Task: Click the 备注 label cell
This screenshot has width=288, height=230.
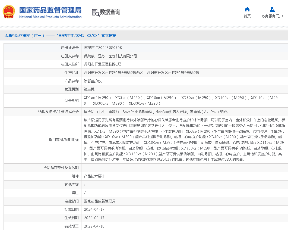Action: click(43, 193)
